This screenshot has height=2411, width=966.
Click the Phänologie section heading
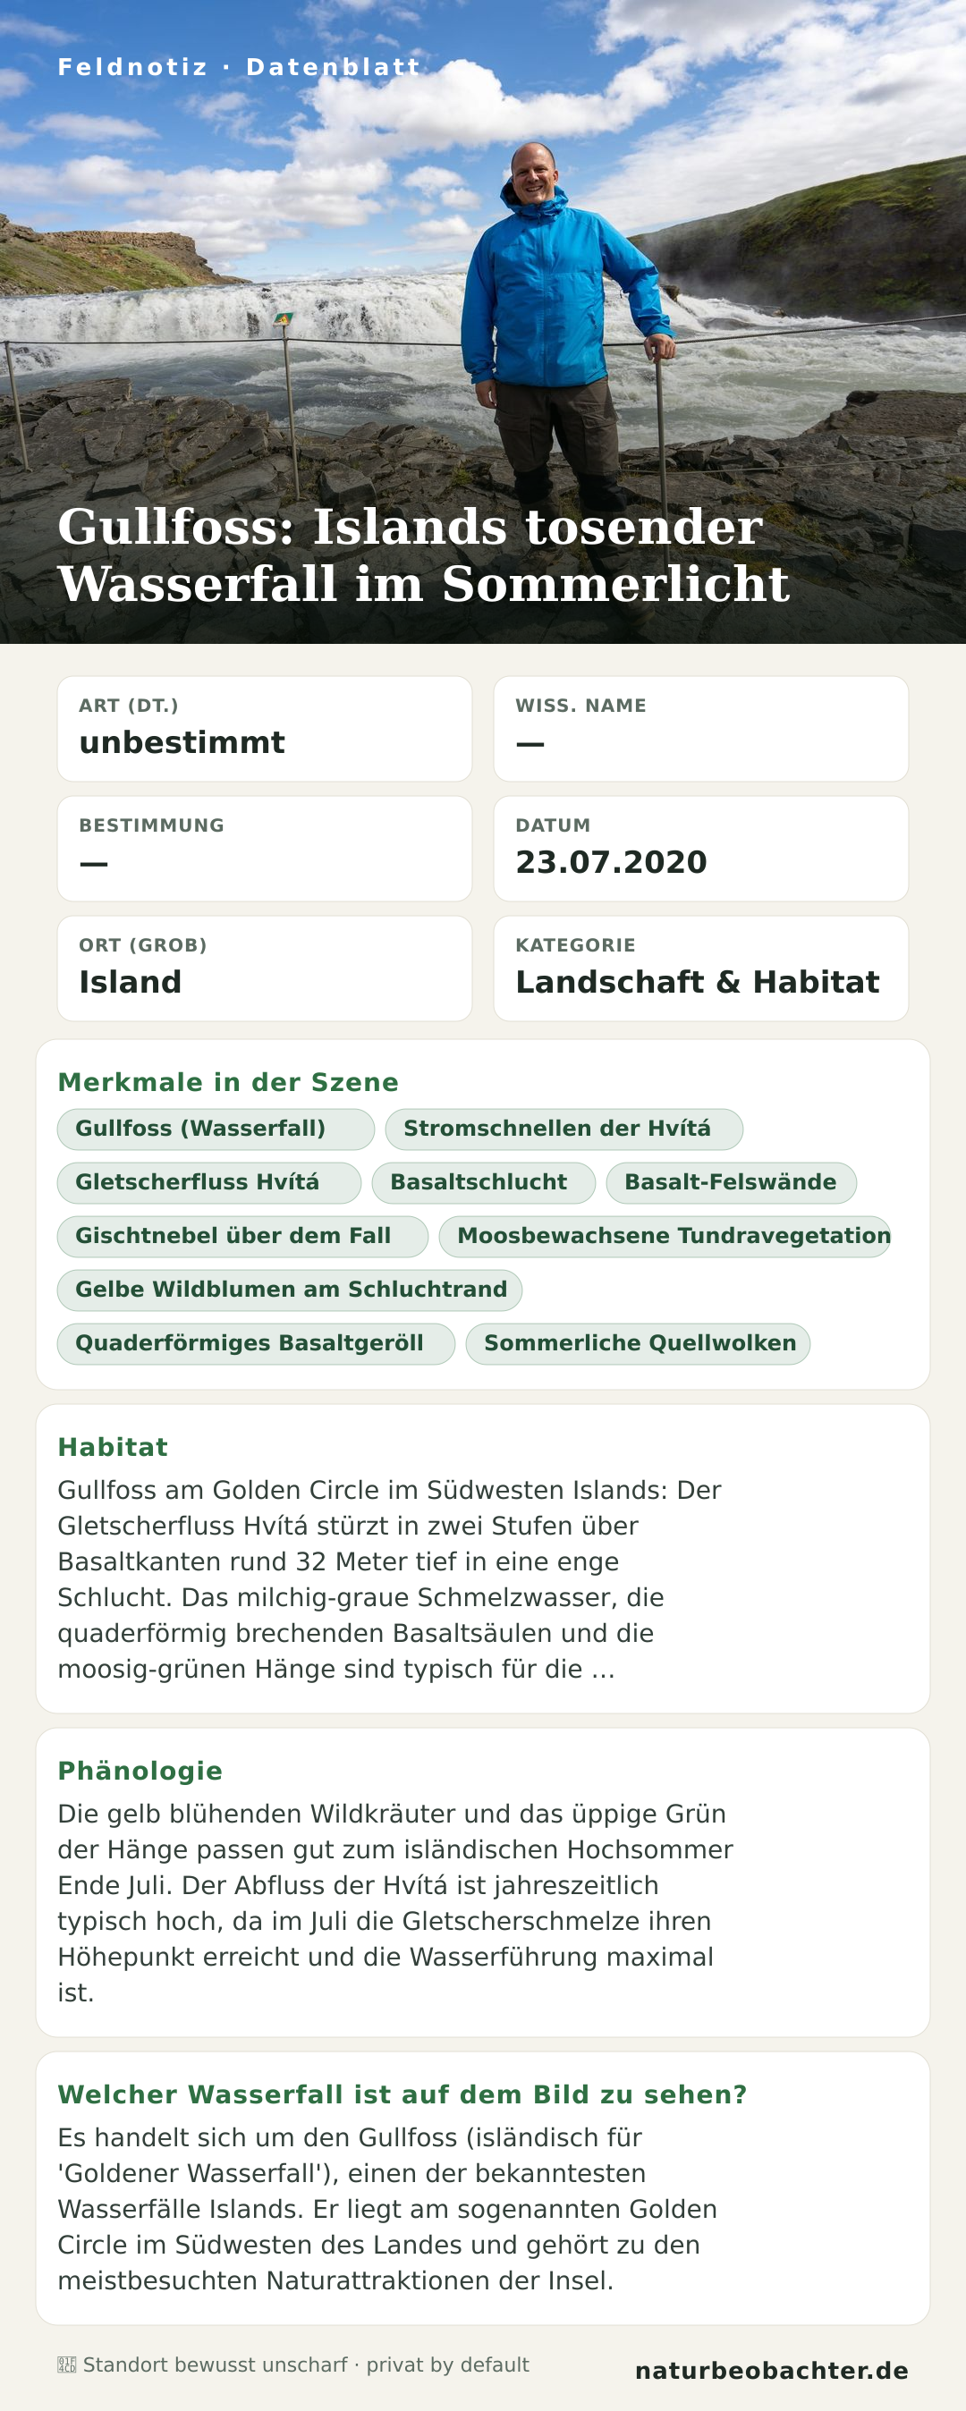tap(140, 1771)
